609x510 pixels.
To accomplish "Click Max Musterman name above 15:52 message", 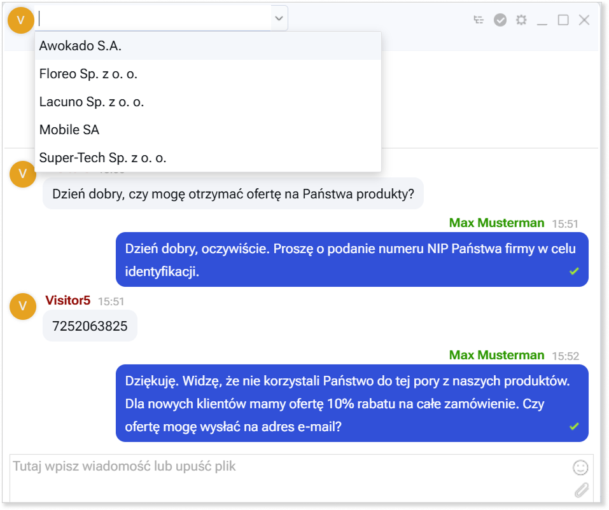I will (x=496, y=355).
